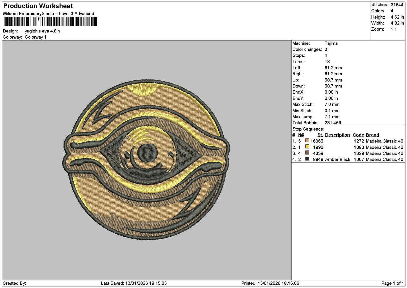Click the Total Bobbin value 281.46ft
The image size is (407, 288).
pyautogui.click(x=333, y=123)
